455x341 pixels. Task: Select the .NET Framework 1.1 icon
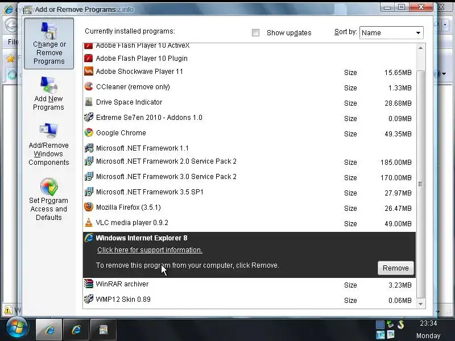pyautogui.click(x=89, y=148)
